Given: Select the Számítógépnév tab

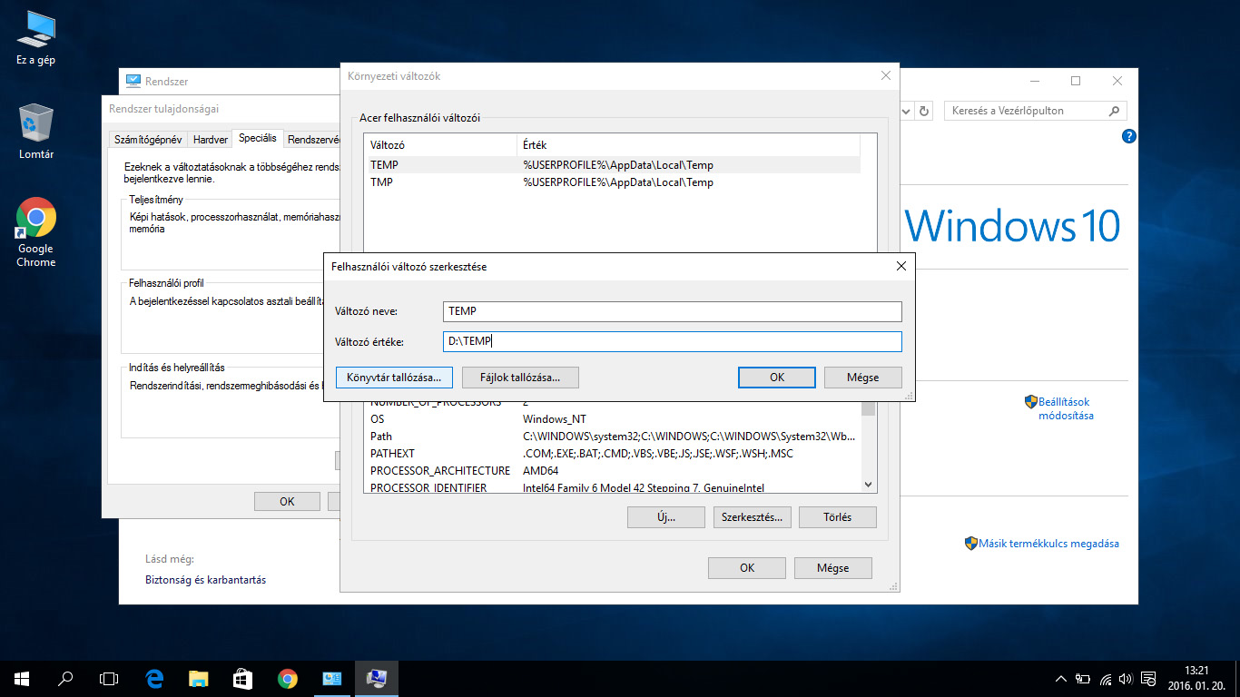Looking at the screenshot, I should (x=148, y=140).
